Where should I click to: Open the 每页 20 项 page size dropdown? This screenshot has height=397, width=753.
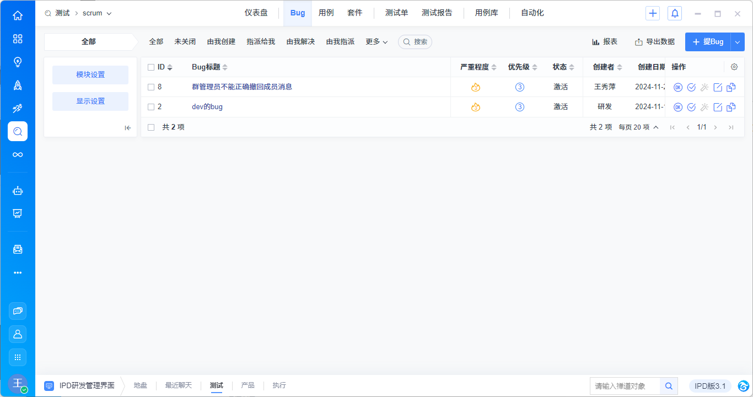(x=638, y=127)
